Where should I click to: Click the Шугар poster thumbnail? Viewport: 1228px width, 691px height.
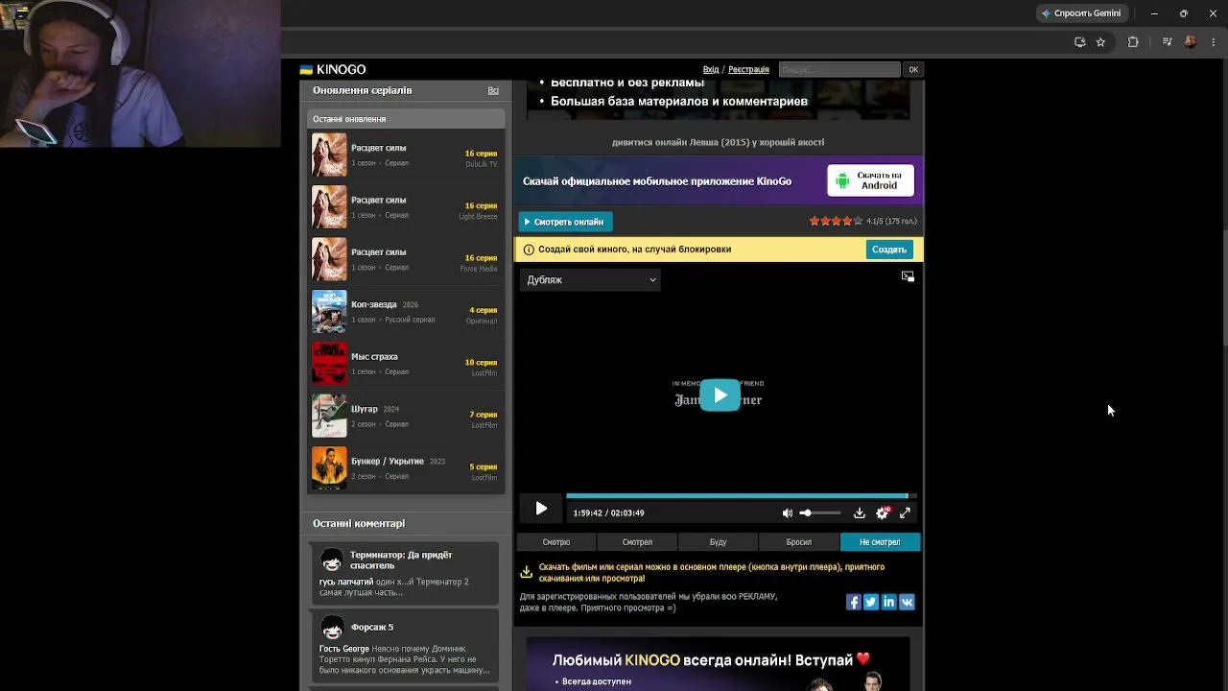(x=329, y=416)
